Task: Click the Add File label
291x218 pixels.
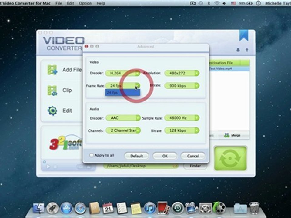Action: point(72,70)
